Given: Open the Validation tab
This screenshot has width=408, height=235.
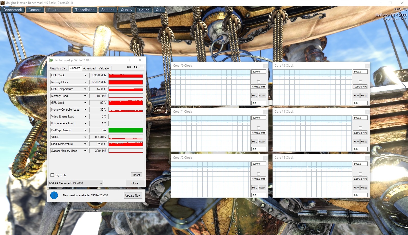Looking at the screenshot, I should coord(105,68).
